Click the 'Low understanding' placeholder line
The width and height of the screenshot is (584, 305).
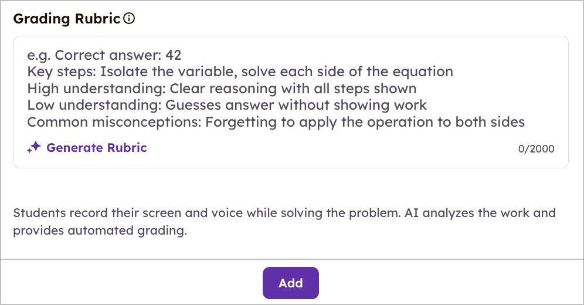tap(227, 105)
